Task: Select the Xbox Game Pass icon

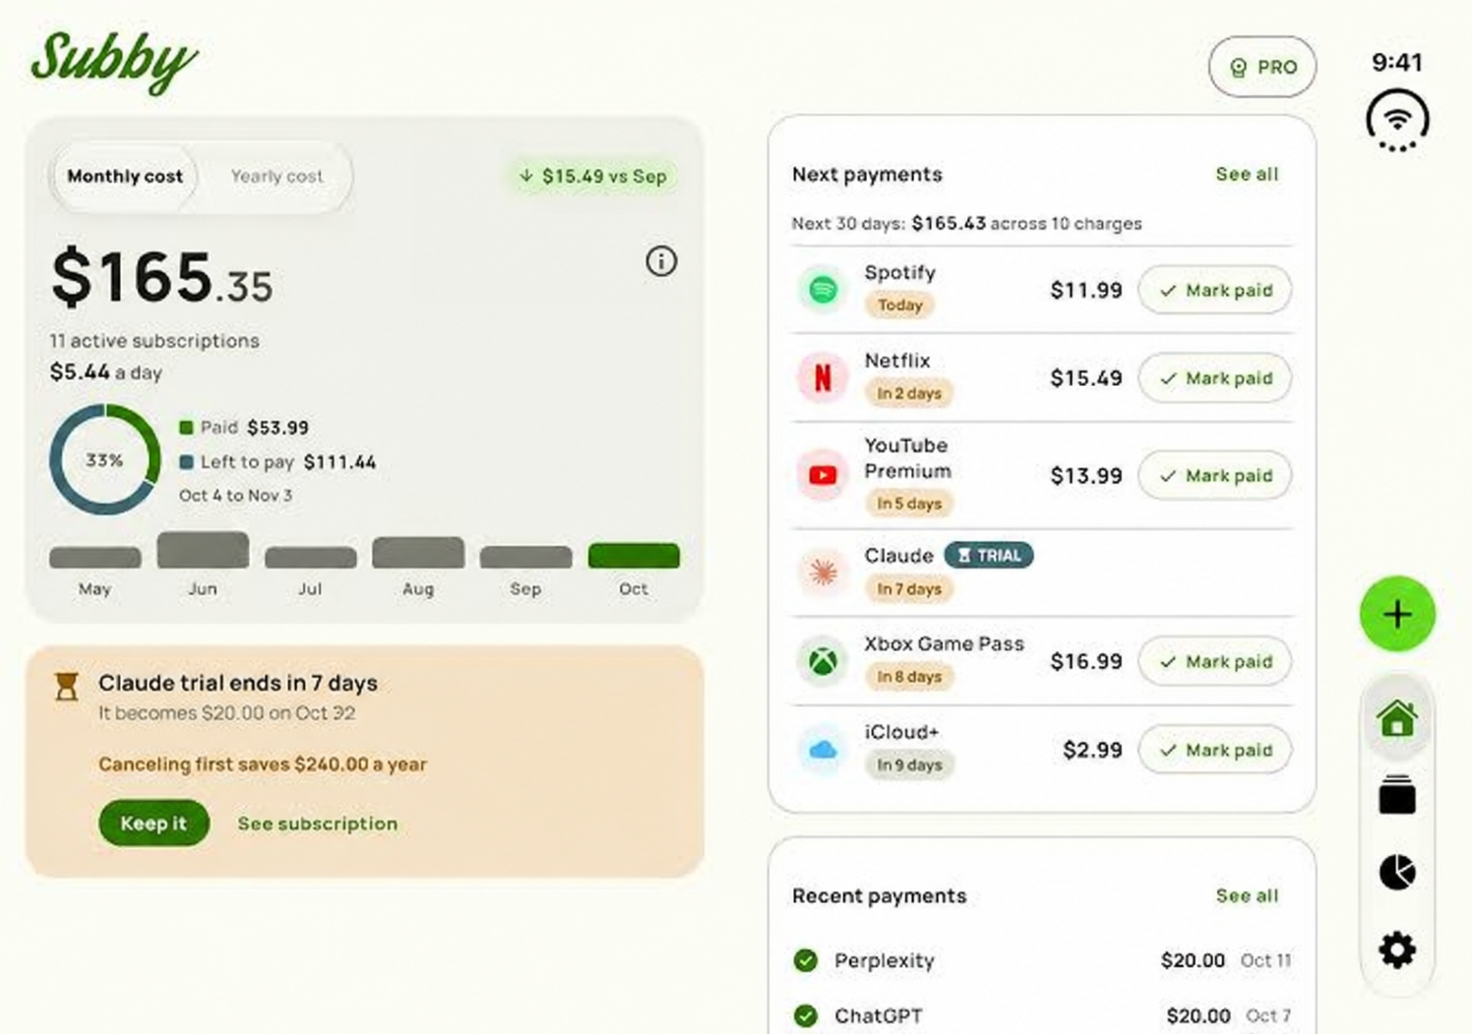Action: click(x=823, y=661)
